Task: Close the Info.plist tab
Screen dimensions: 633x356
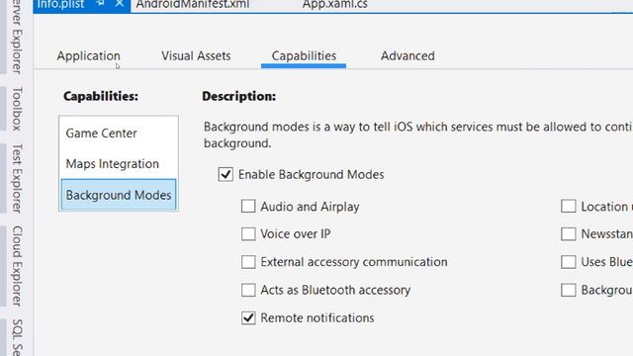Action: point(120,3)
